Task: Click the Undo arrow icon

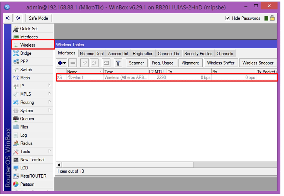Action: [8, 18]
